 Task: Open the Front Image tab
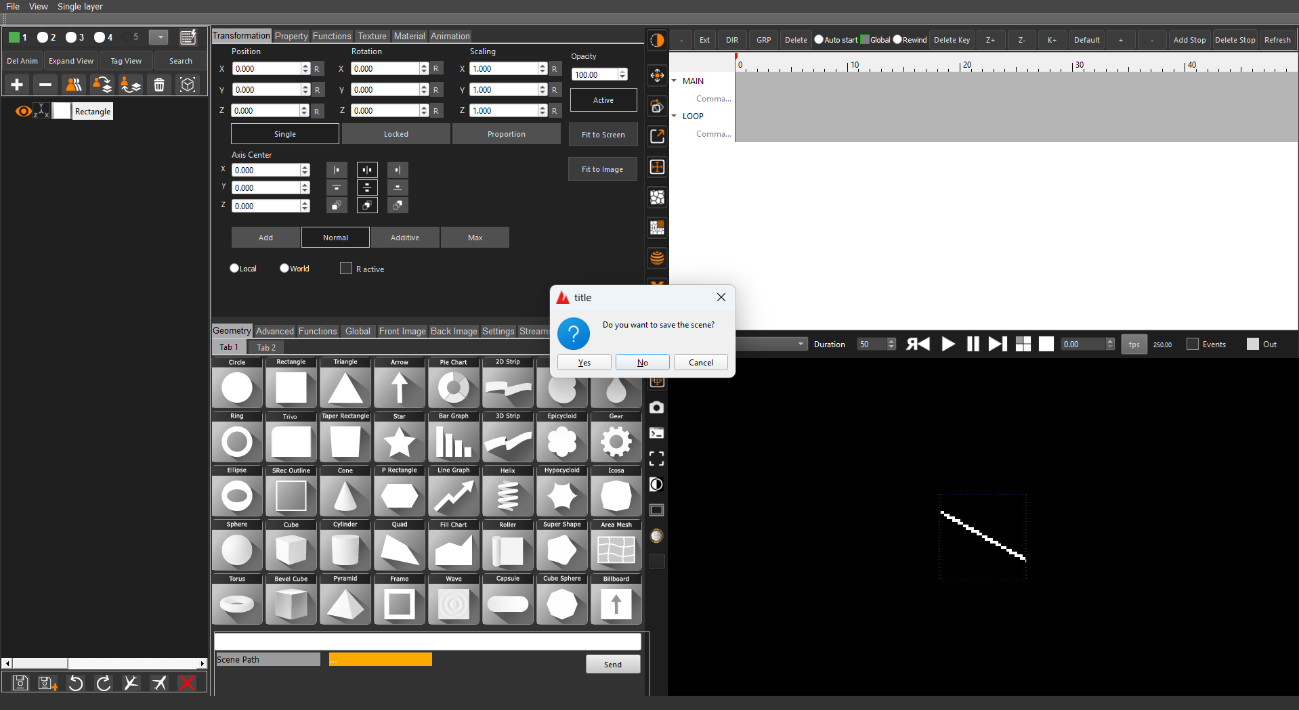pyautogui.click(x=402, y=331)
